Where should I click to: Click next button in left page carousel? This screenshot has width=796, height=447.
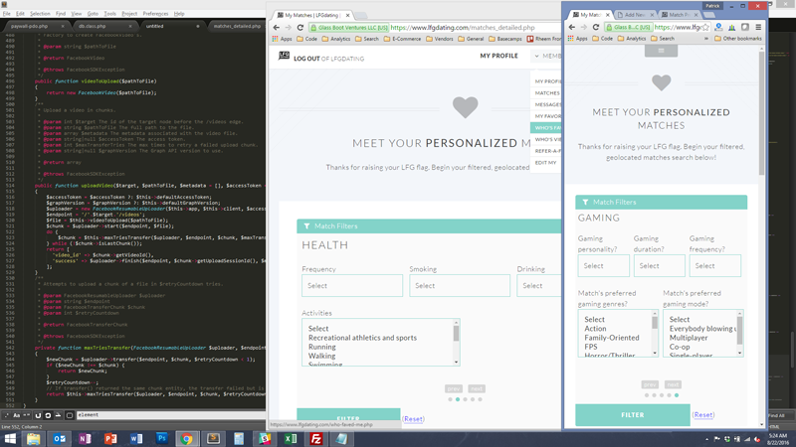(477, 388)
